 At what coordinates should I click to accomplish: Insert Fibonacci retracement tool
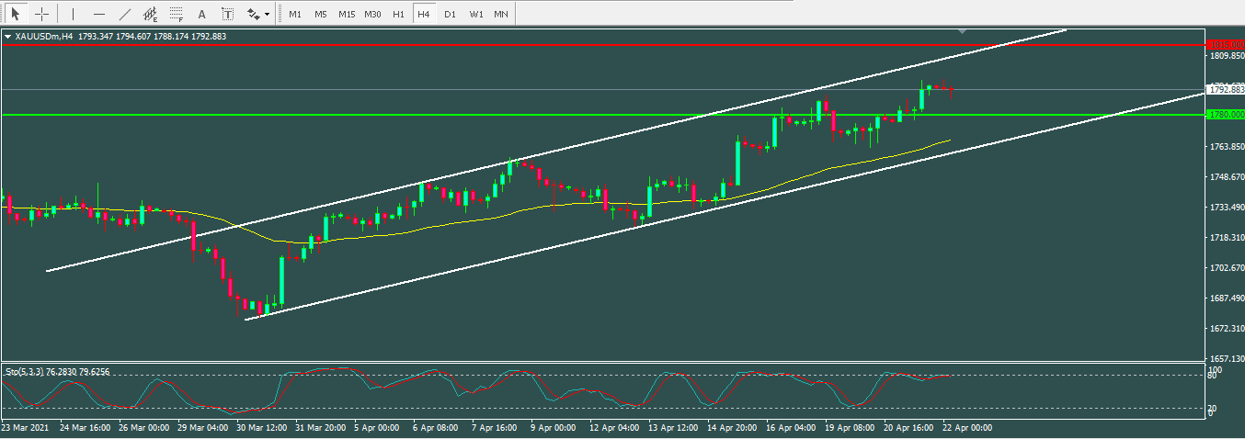click(x=177, y=14)
